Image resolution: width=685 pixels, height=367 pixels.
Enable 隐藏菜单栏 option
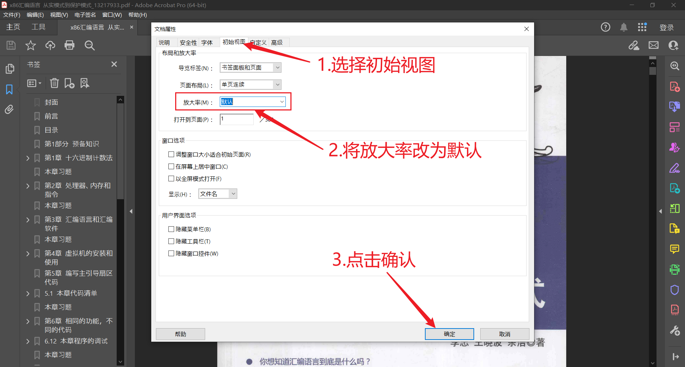tap(171, 229)
